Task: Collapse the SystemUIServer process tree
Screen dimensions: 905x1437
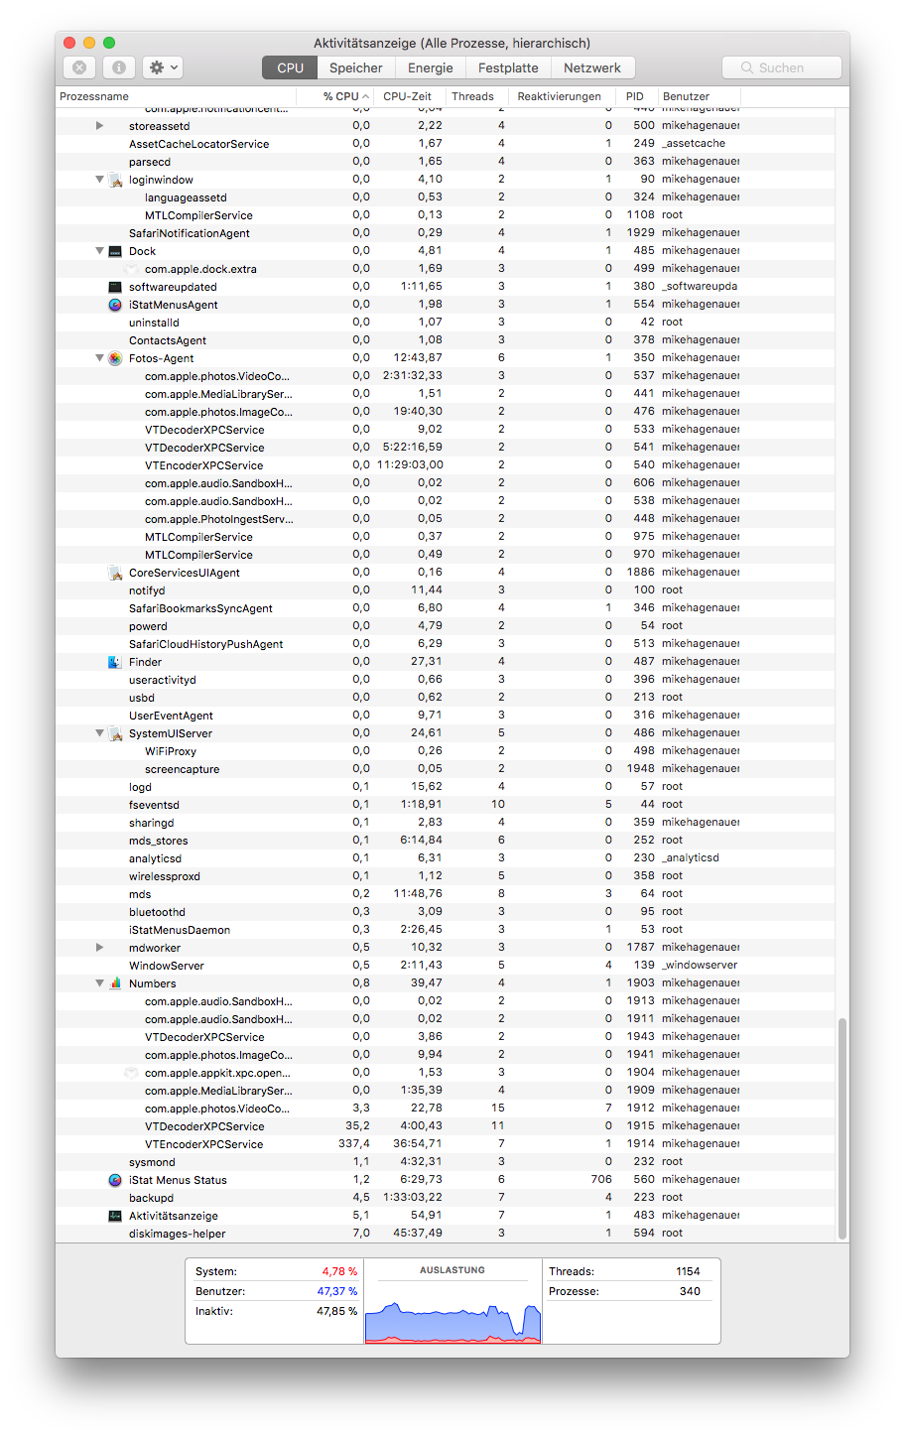Action: [x=99, y=733]
